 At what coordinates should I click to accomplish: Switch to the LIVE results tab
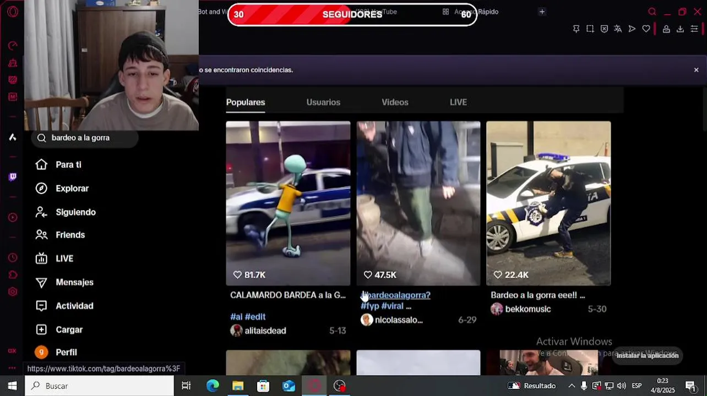pyautogui.click(x=458, y=102)
